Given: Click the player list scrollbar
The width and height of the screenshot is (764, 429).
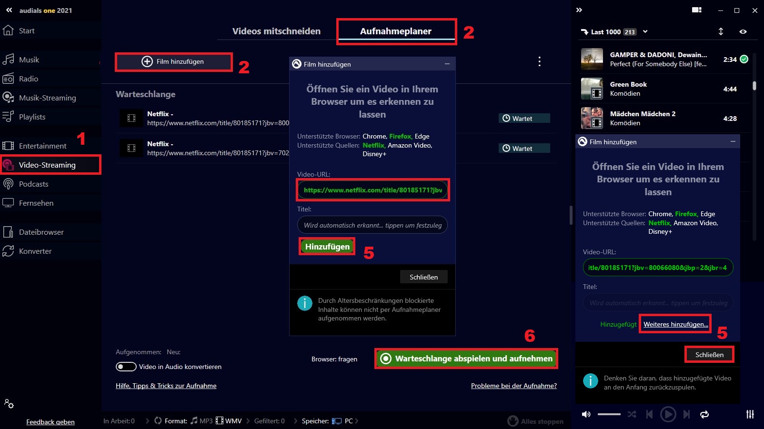Looking at the screenshot, I should point(754,86).
